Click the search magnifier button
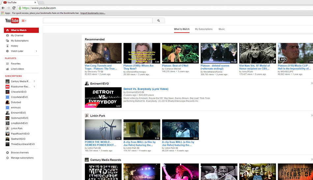The image size is (313, 180). click(158, 20)
